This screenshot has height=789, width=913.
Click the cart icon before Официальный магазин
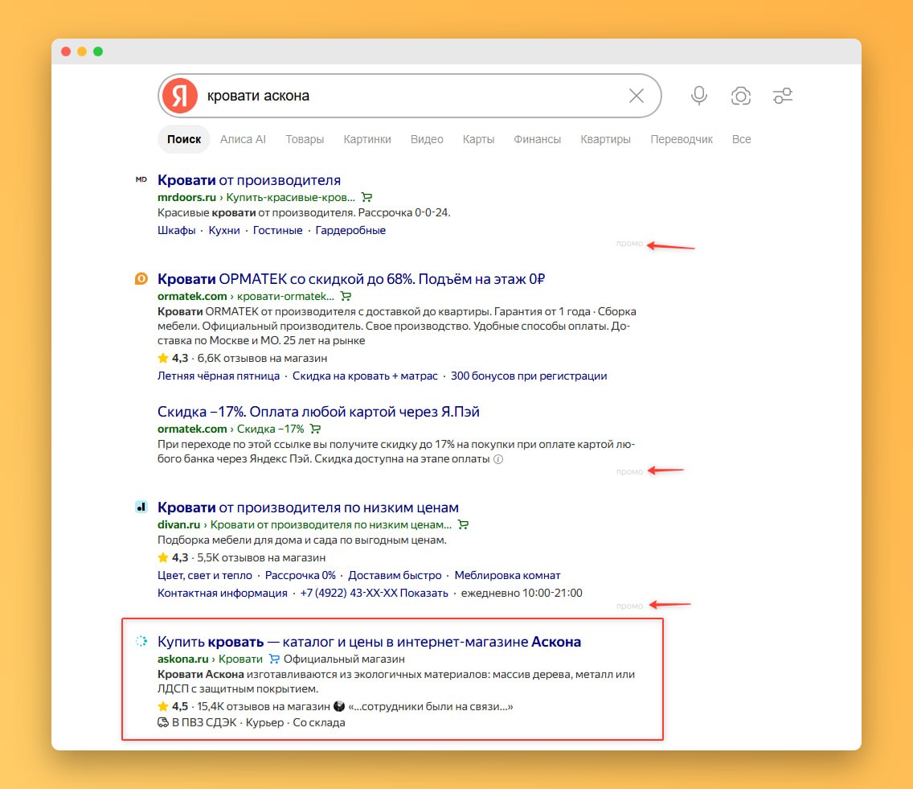[x=274, y=659]
